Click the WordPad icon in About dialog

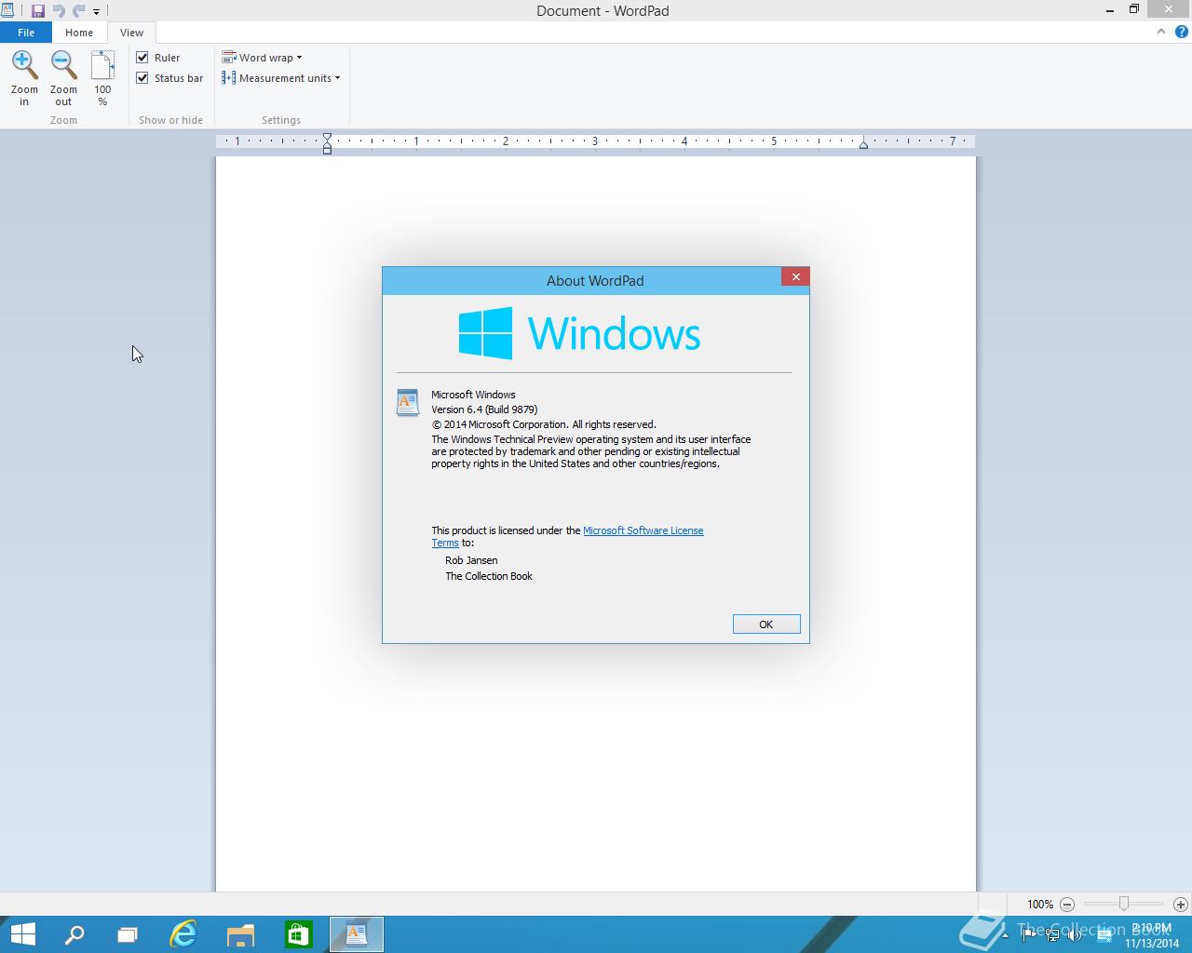click(408, 402)
